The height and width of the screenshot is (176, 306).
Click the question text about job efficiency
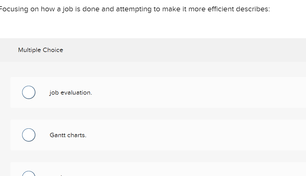pos(134,9)
